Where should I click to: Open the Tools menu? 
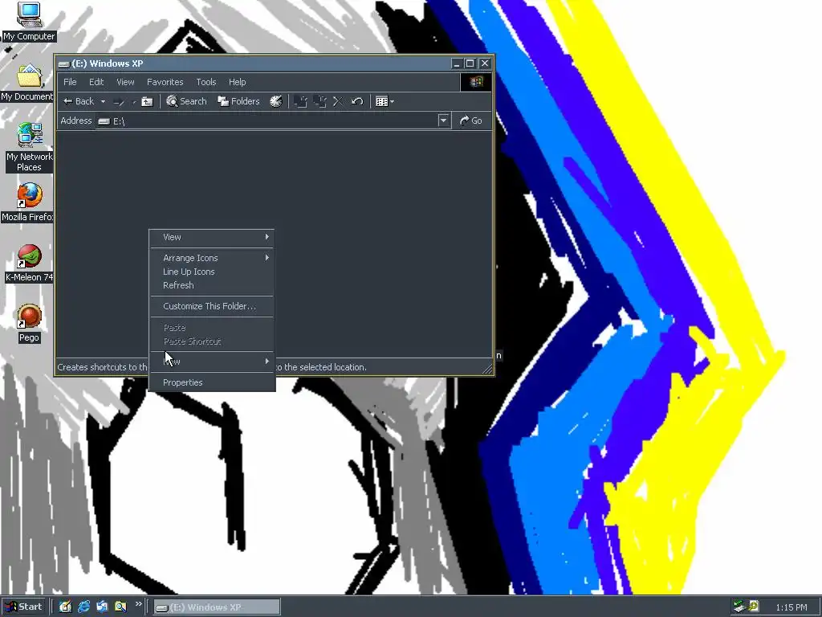tap(206, 82)
